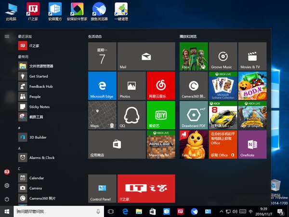289x217 pixels.
Task: Open the Minecraft tile
Action: tap(161, 145)
